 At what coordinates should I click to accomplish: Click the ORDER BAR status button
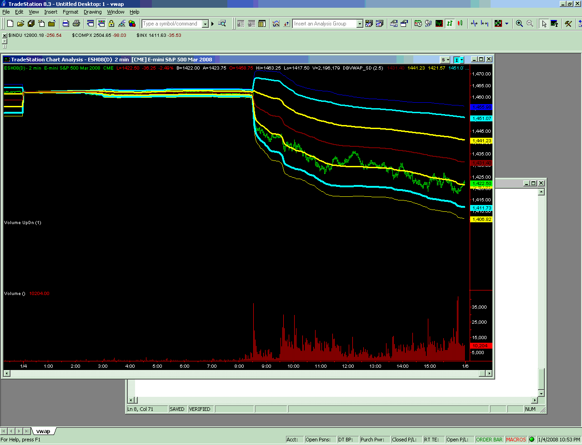pos(489,439)
